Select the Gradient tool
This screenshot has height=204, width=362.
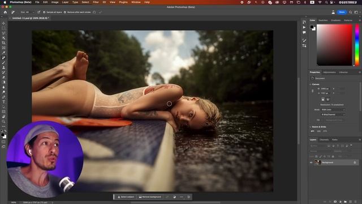pos(3,82)
